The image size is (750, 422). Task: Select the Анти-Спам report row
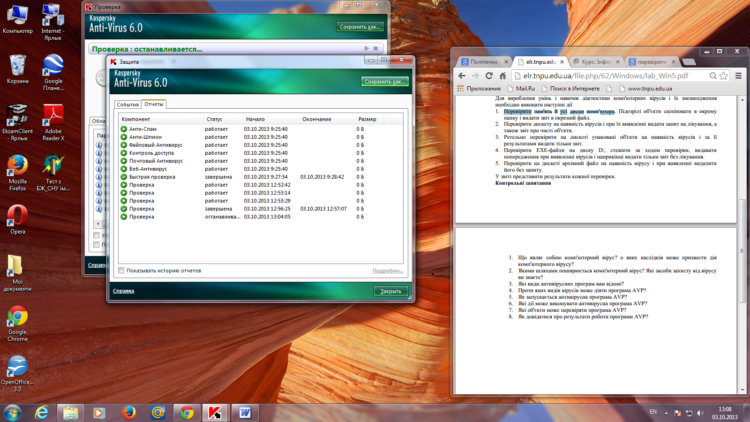click(x=261, y=129)
